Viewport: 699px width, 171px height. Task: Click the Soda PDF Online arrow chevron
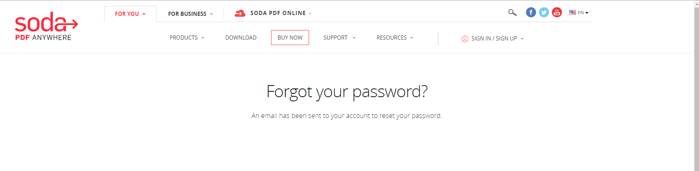click(310, 13)
